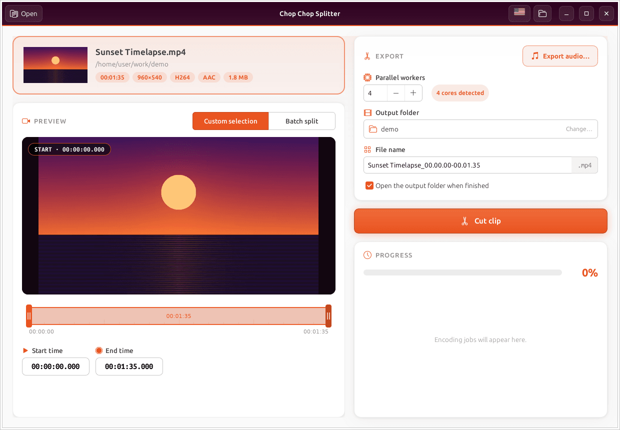Screen dimensions: 620x430
Task: Click the 960×540 resolution badge
Action: (x=149, y=77)
